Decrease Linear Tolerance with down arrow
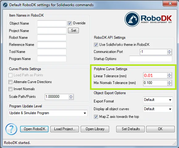The image size is (179, 148). click(x=169, y=77)
